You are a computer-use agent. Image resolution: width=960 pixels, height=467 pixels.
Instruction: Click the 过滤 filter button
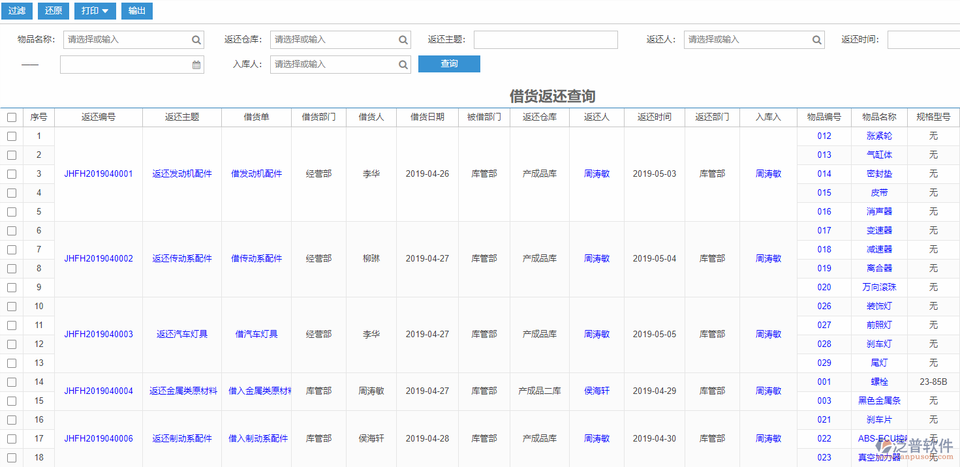point(16,11)
